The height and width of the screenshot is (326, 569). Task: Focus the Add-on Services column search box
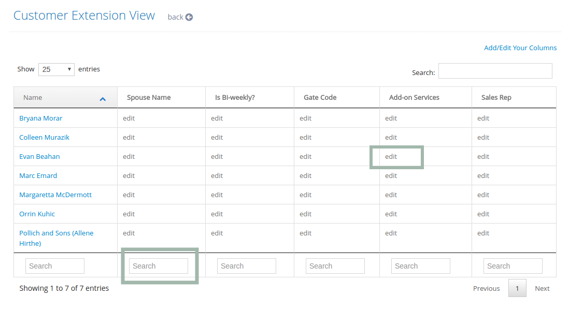[421, 266]
